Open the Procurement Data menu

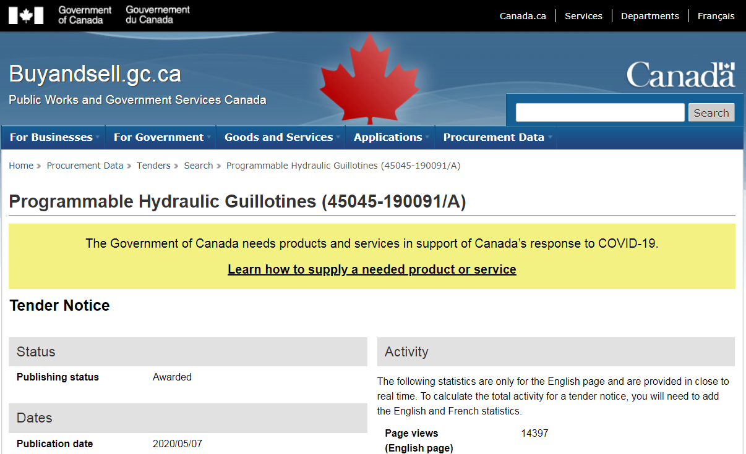tap(496, 137)
